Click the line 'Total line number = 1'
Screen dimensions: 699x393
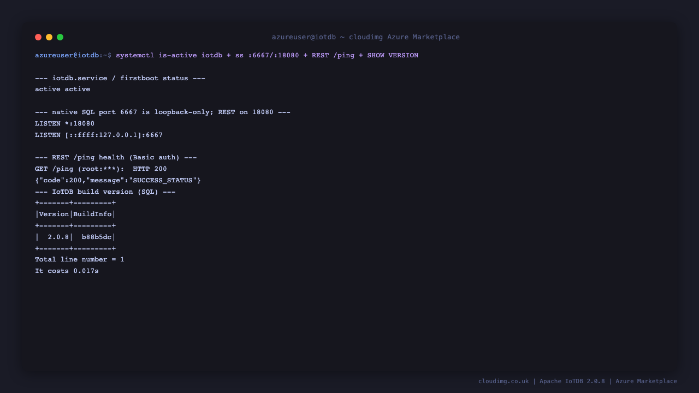coord(80,259)
